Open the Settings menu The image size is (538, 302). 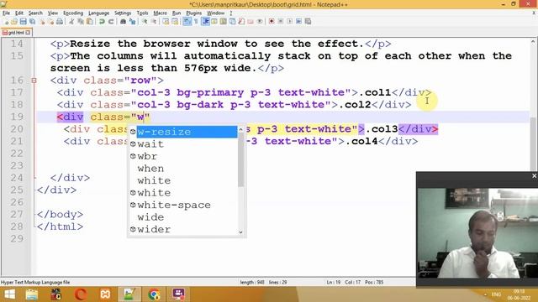123,13
